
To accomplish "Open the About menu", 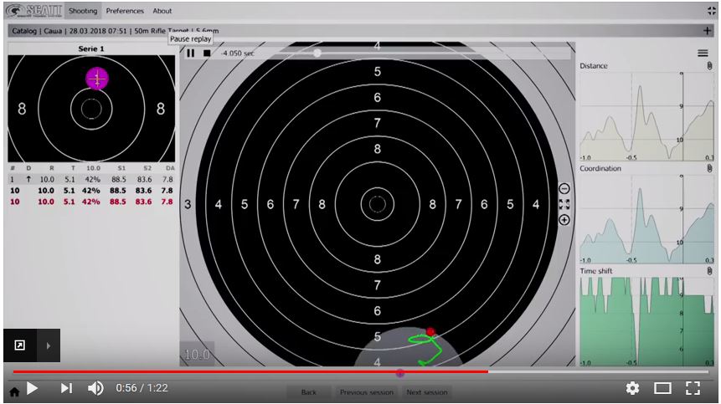I will click(162, 11).
